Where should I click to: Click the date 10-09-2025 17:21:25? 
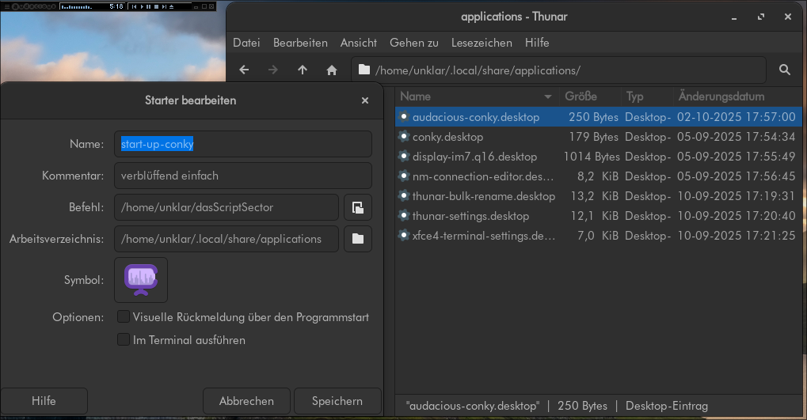point(737,236)
